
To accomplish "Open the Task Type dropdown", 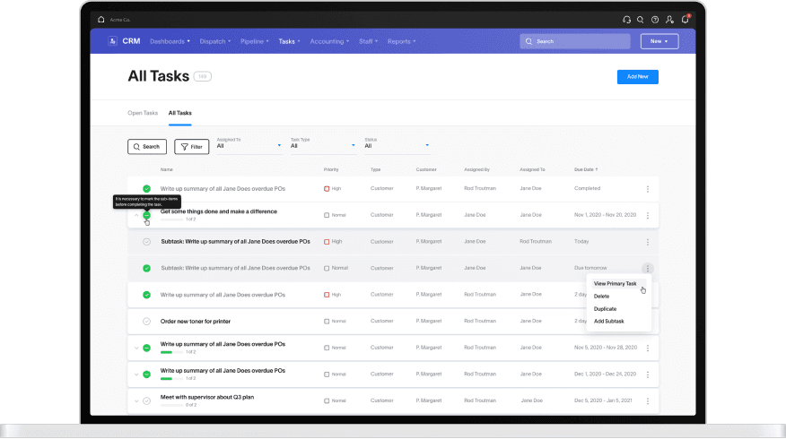I will click(x=323, y=144).
